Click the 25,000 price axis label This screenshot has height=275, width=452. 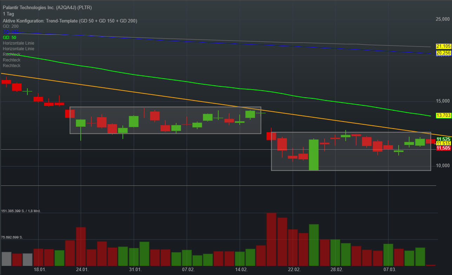[x=442, y=19]
